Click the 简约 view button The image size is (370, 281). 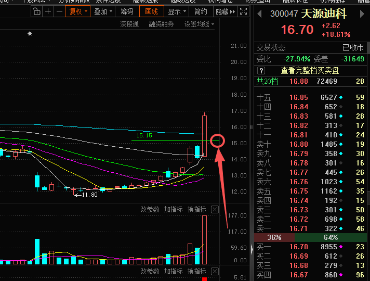point(201,11)
